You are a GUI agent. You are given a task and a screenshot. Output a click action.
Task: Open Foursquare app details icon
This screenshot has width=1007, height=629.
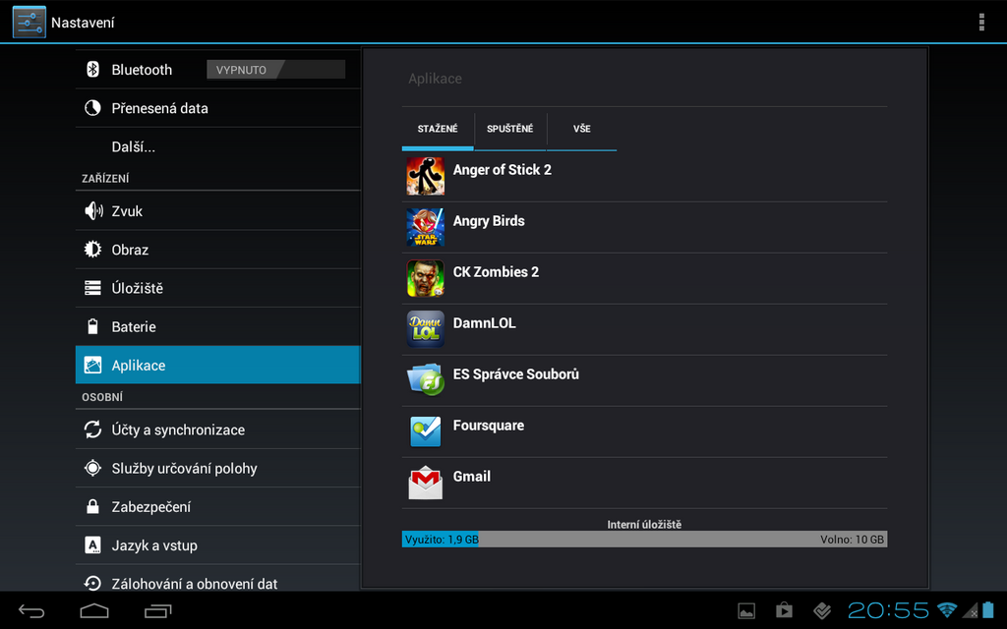[425, 431]
